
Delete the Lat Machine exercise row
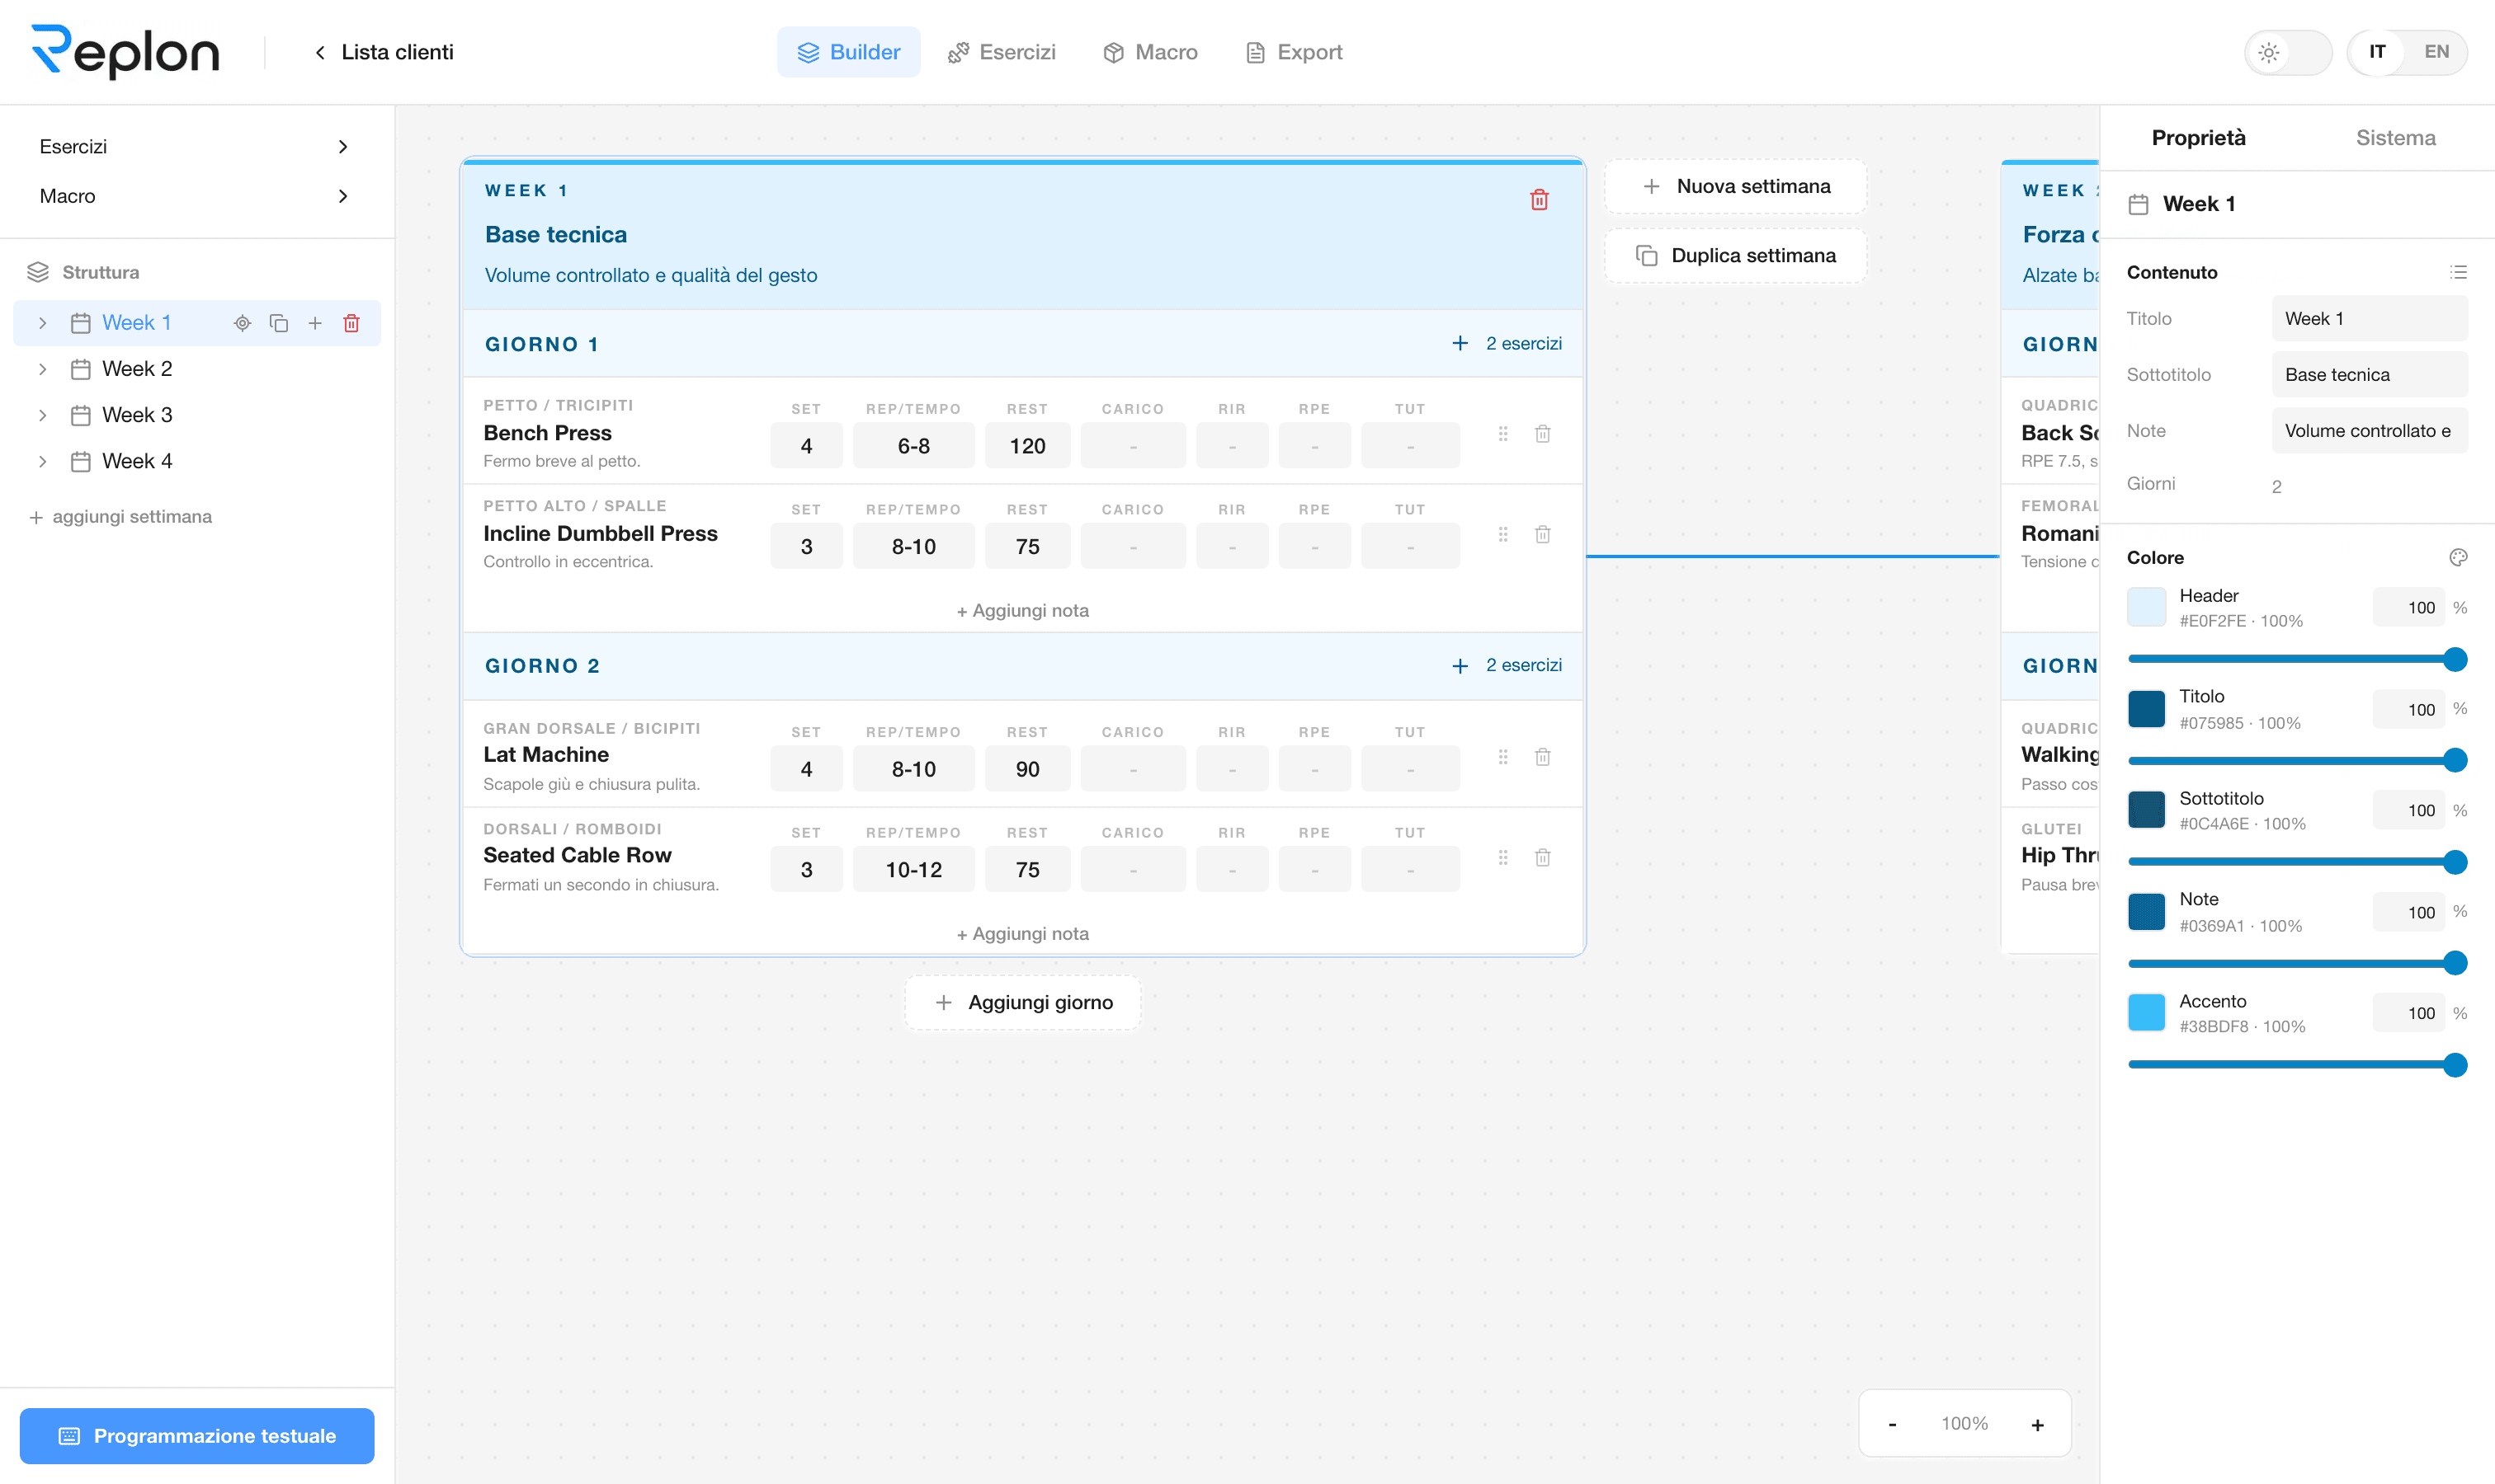pos(1542,757)
